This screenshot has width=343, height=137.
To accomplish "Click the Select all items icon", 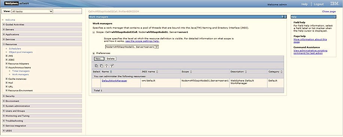I will click(x=96, y=66).
